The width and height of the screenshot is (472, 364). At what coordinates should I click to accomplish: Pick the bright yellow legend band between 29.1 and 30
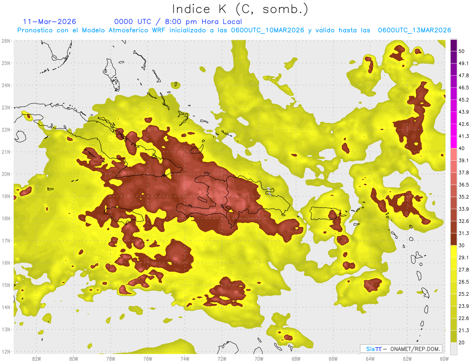click(454, 251)
